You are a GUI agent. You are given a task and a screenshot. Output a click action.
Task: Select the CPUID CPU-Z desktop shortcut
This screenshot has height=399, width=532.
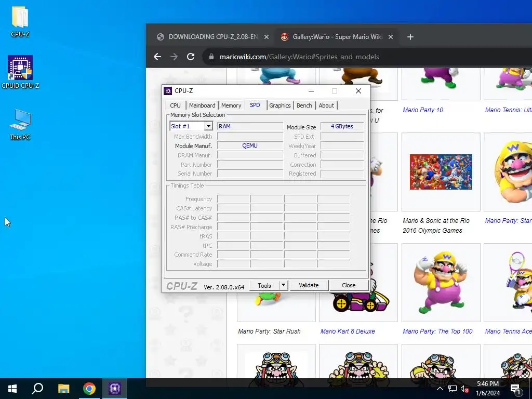click(x=20, y=72)
